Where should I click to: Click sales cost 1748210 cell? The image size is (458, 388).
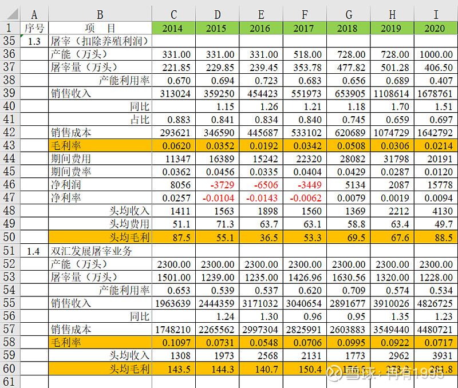pos(174,329)
